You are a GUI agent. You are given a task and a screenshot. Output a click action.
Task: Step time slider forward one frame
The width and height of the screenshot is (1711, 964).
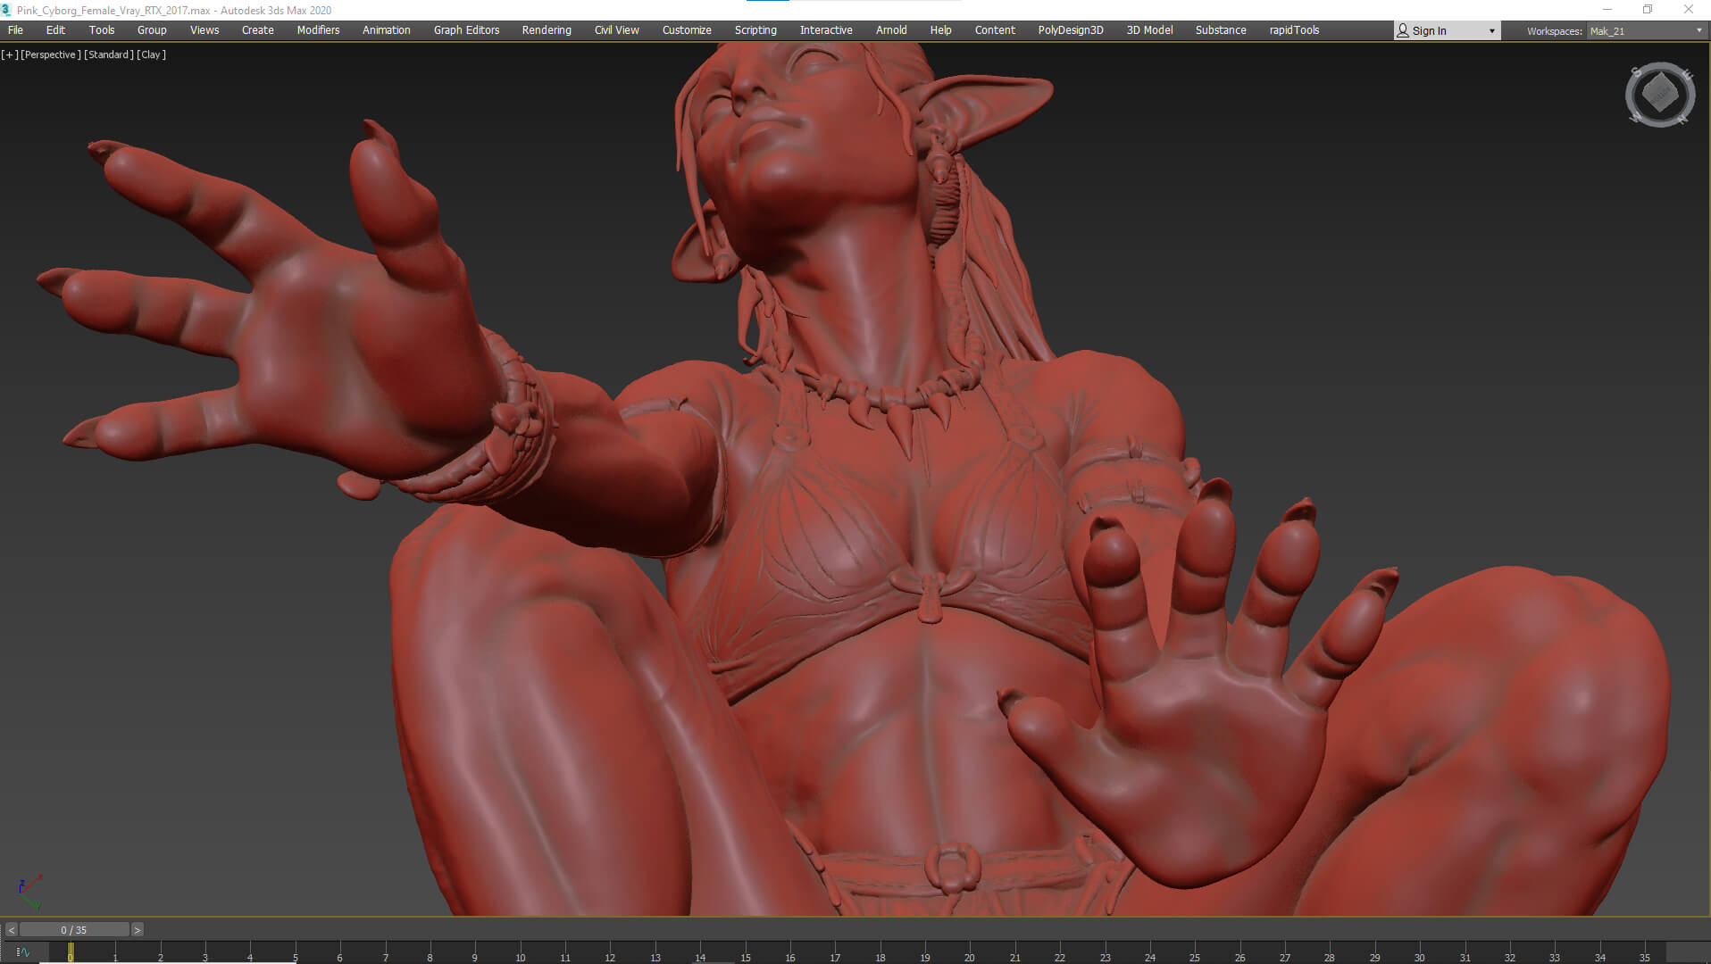tap(137, 930)
